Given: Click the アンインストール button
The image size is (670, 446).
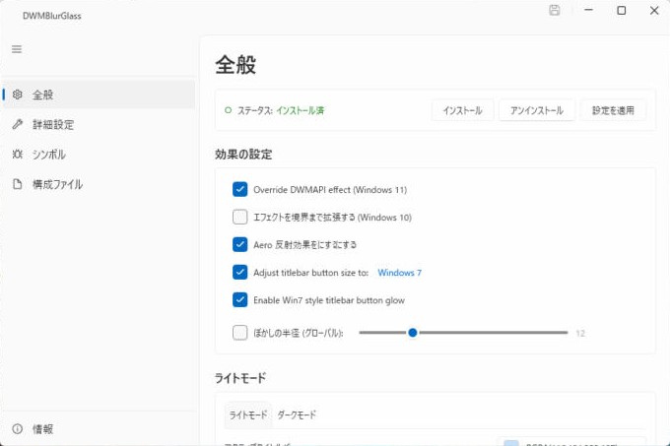Looking at the screenshot, I should point(537,110).
